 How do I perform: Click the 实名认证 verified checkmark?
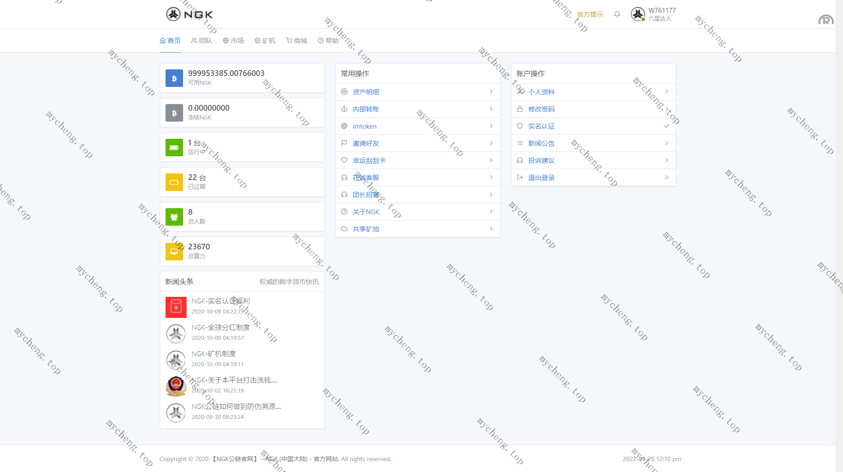(666, 126)
